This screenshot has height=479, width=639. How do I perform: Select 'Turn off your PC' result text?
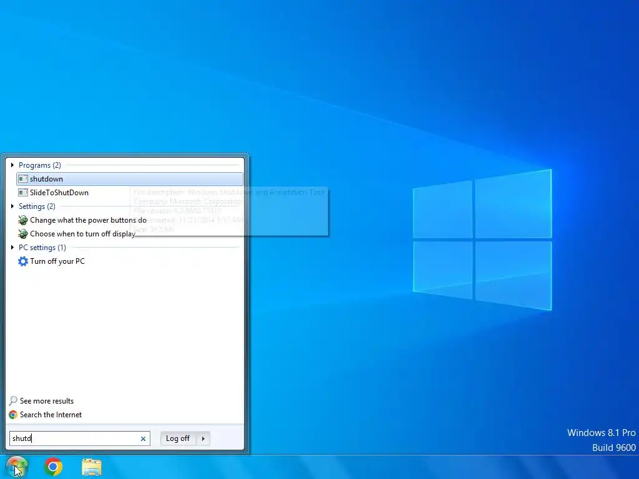coord(57,261)
